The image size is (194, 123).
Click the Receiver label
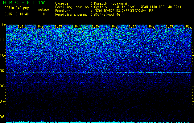[x=63, y=11]
